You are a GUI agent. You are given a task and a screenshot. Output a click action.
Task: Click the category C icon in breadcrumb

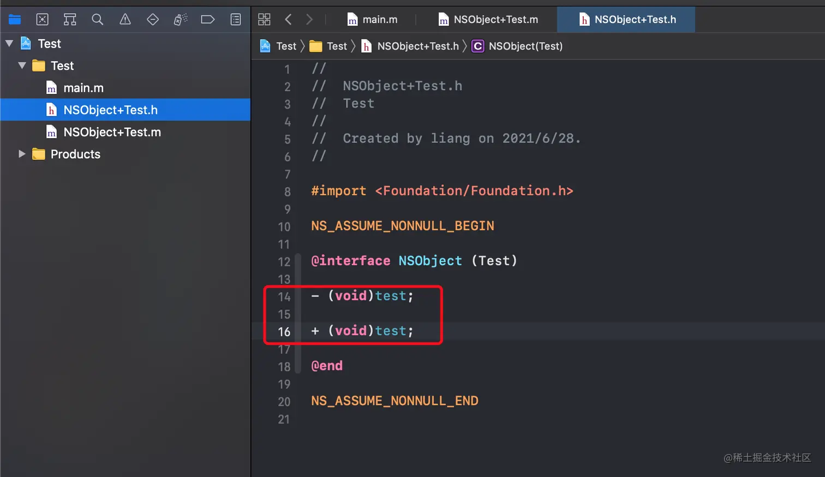tap(477, 46)
